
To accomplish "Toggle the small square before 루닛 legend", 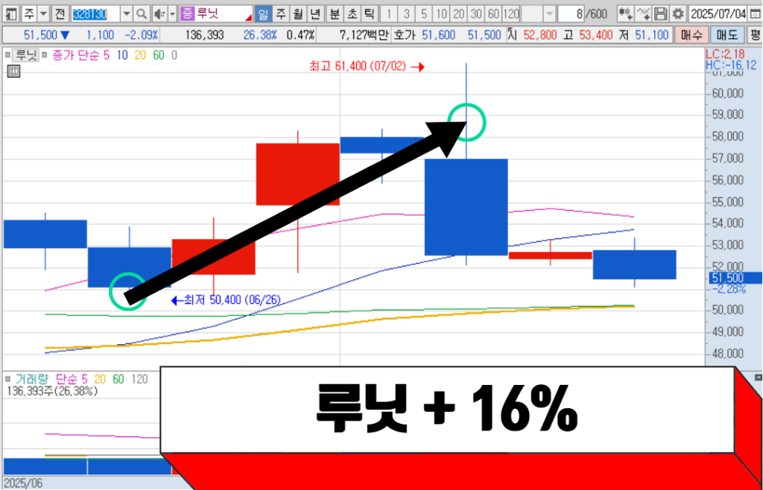I will [x=7, y=55].
